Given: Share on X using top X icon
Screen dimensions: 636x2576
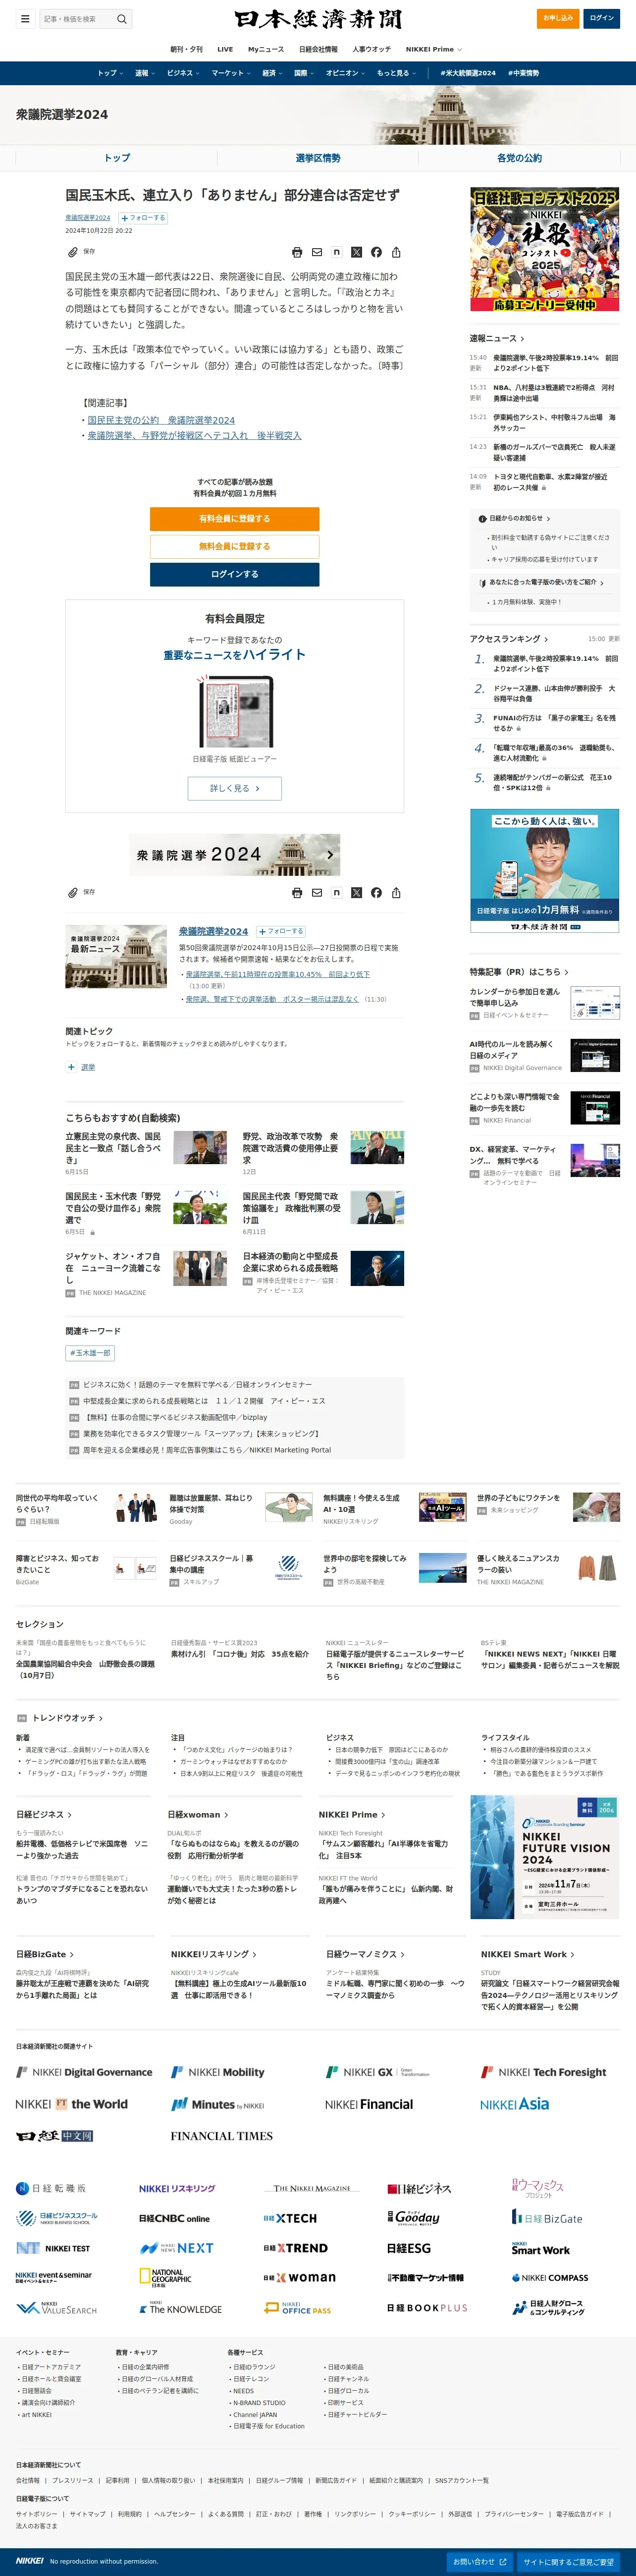Looking at the screenshot, I should [x=356, y=252].
